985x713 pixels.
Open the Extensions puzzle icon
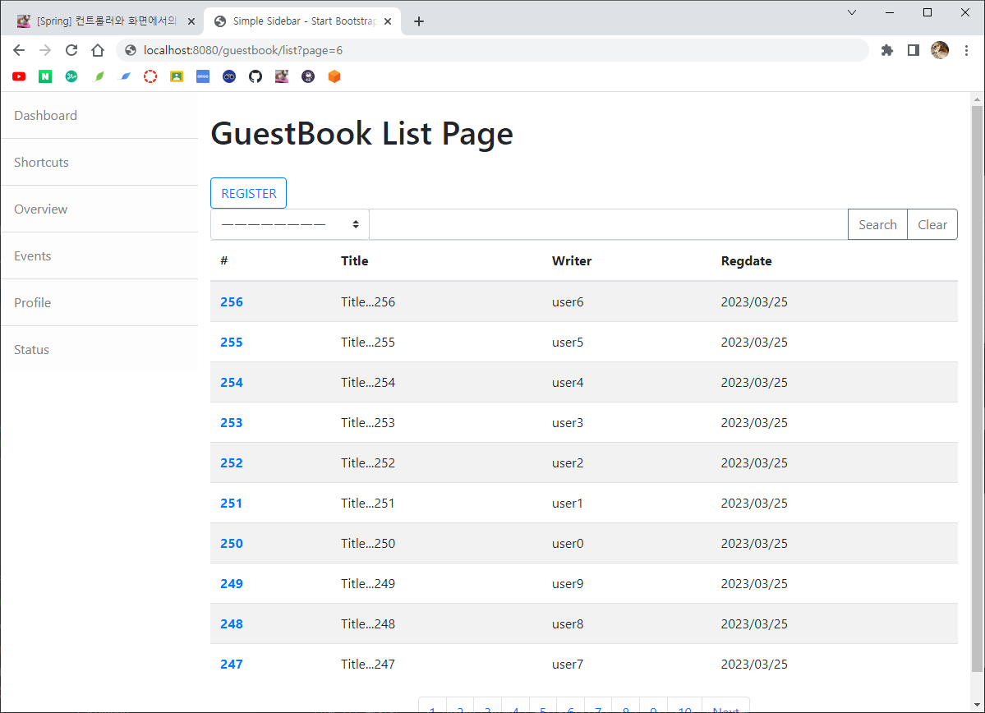click(887, 50)
